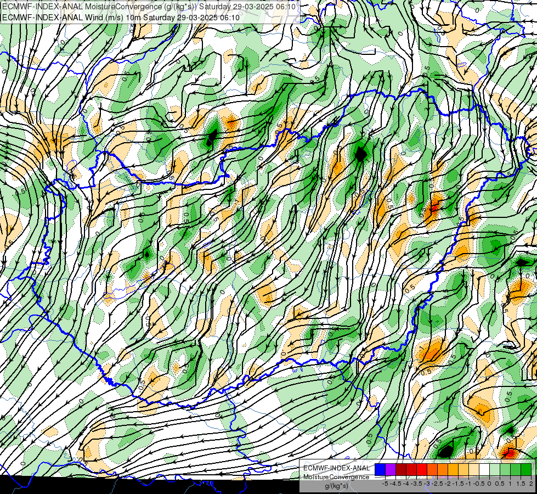
Task: Click the Wind (m/s) 10m title line
Action: pos(121,18)
